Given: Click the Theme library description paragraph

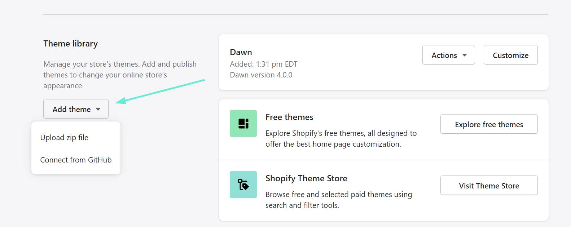Looking at the screenshot, I should coord(120,75).
